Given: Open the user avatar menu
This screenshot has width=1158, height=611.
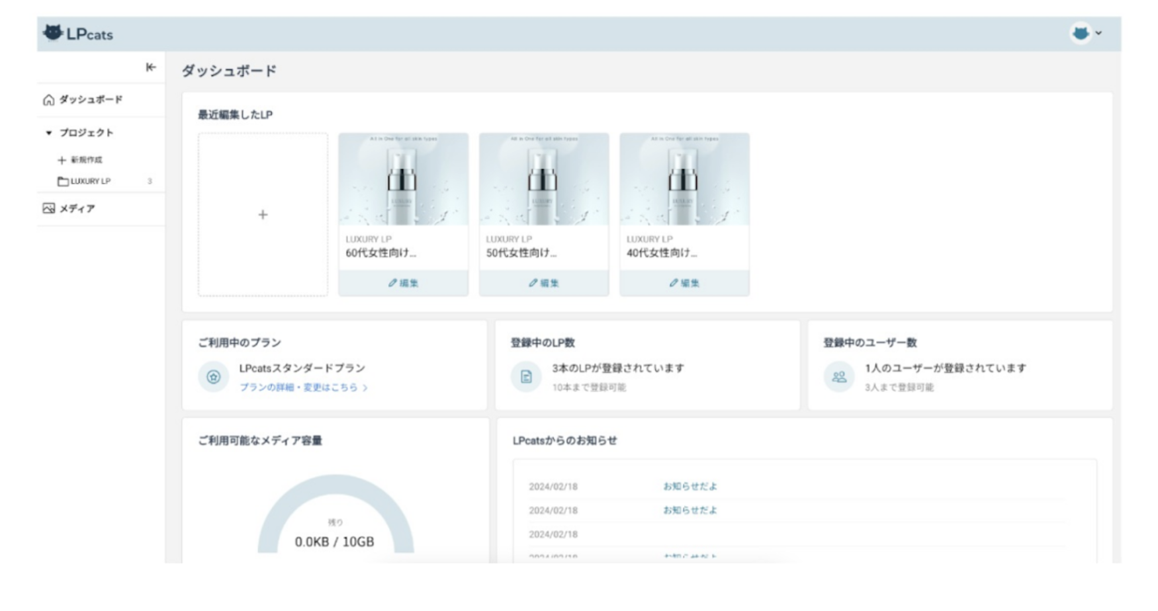Looking at the screenshot, I should pos(1086,33).
